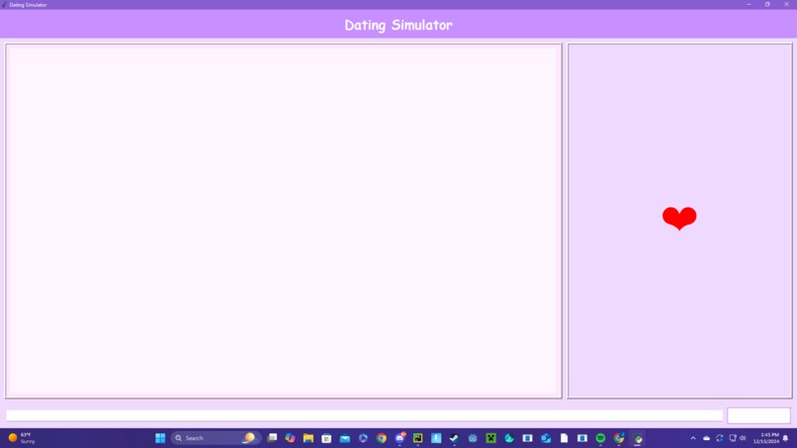This screenshot has height=448, width=797.
Task: Open the weather widget showing Sunny
Action: coord(22,438)
